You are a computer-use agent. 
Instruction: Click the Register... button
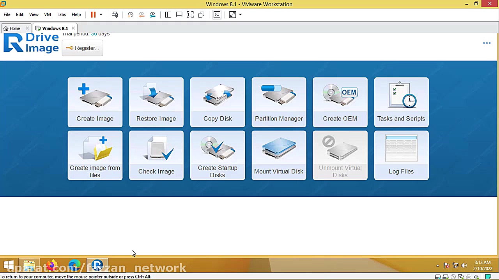click(82, 48)
